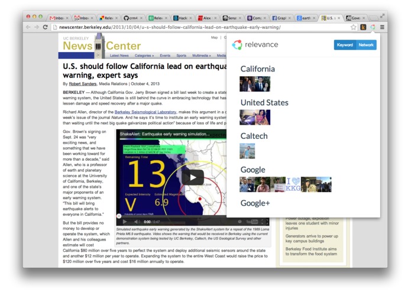This screenshot has width=411, height=292.
Task: Switch to the crm4 GitHub tab
Action: click(x=133, y=18)
